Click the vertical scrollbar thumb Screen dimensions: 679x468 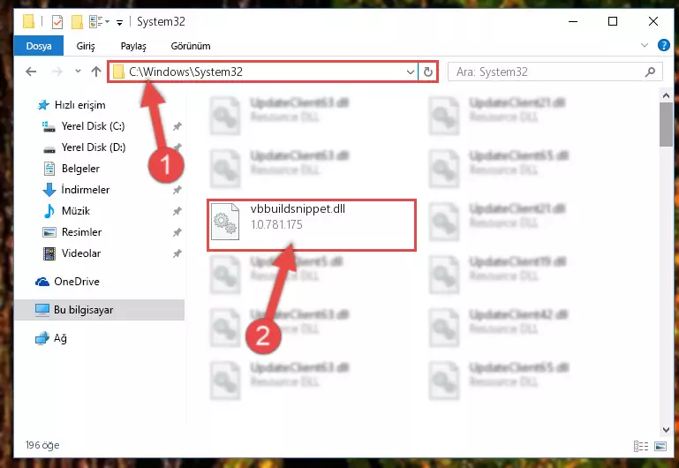point(666,125)
